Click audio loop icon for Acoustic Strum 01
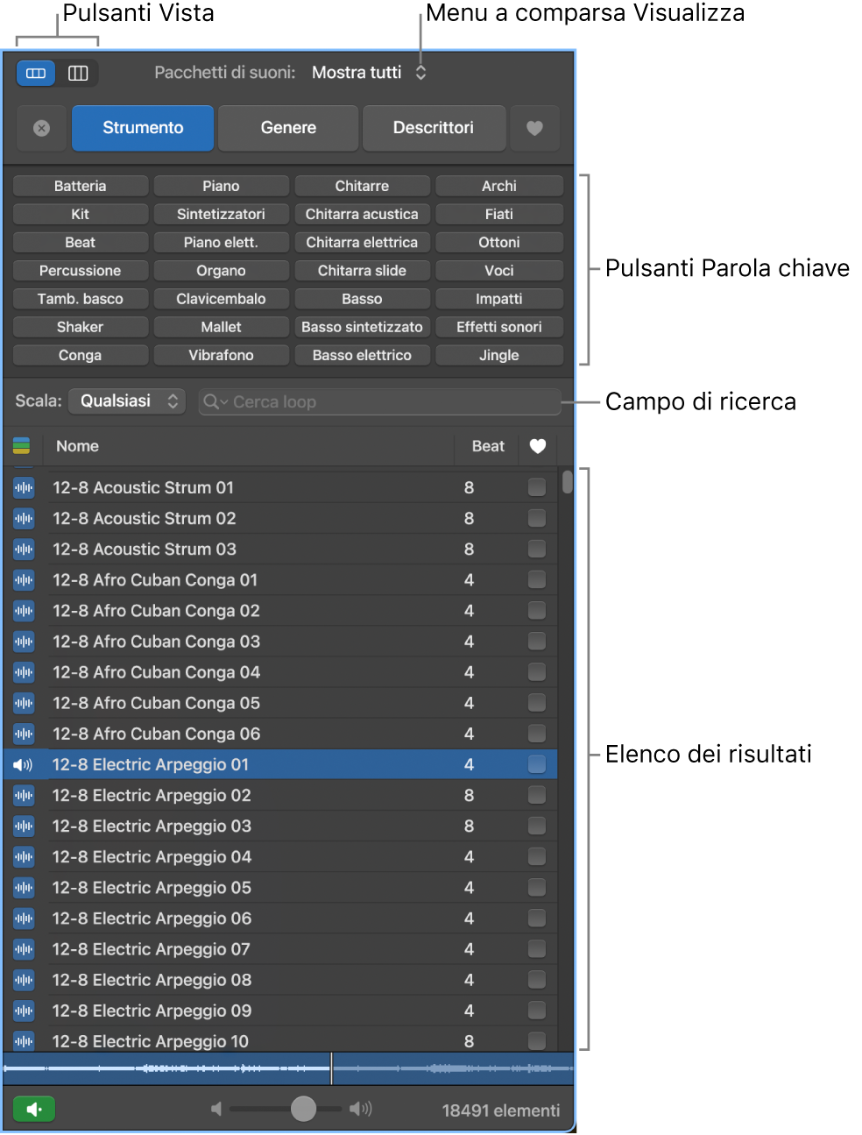862x1135 pixels. tap(24, 487)
